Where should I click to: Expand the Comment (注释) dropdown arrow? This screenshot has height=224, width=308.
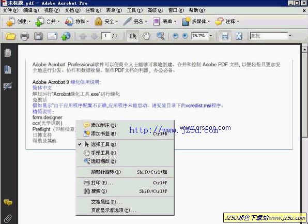click(238, 21)
